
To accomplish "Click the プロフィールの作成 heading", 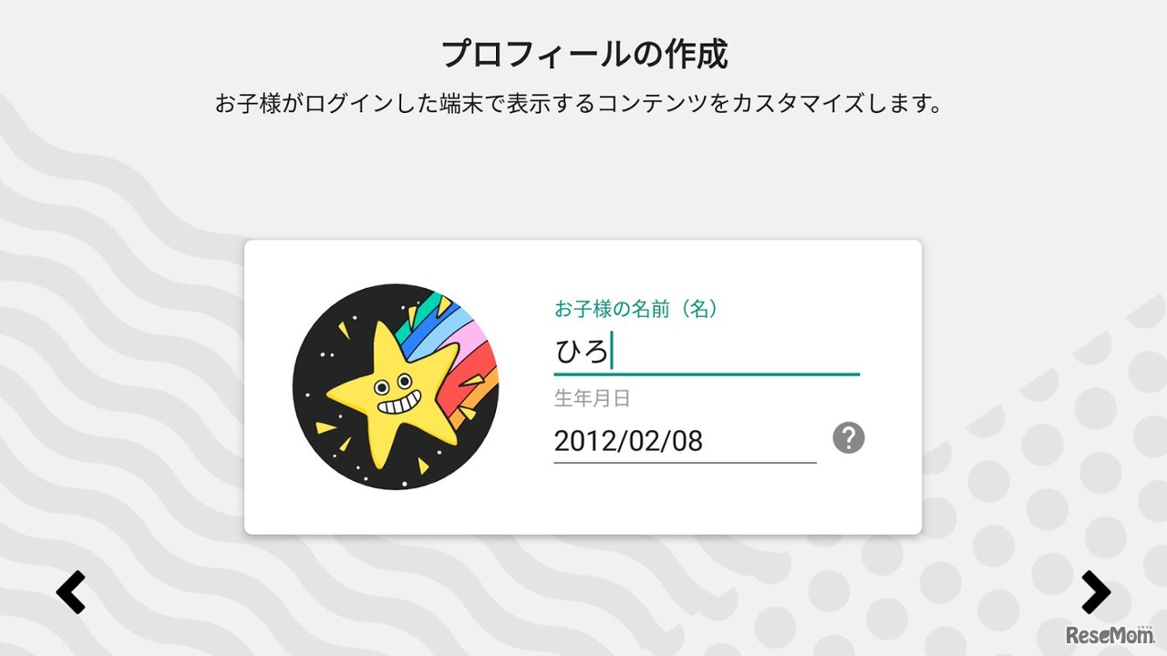I will click(583, 55).
